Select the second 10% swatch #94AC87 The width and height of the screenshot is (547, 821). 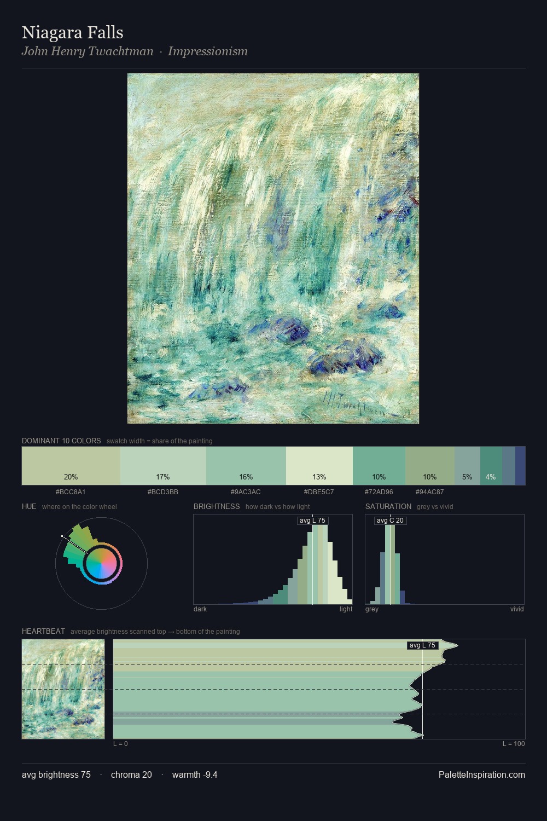430,466
